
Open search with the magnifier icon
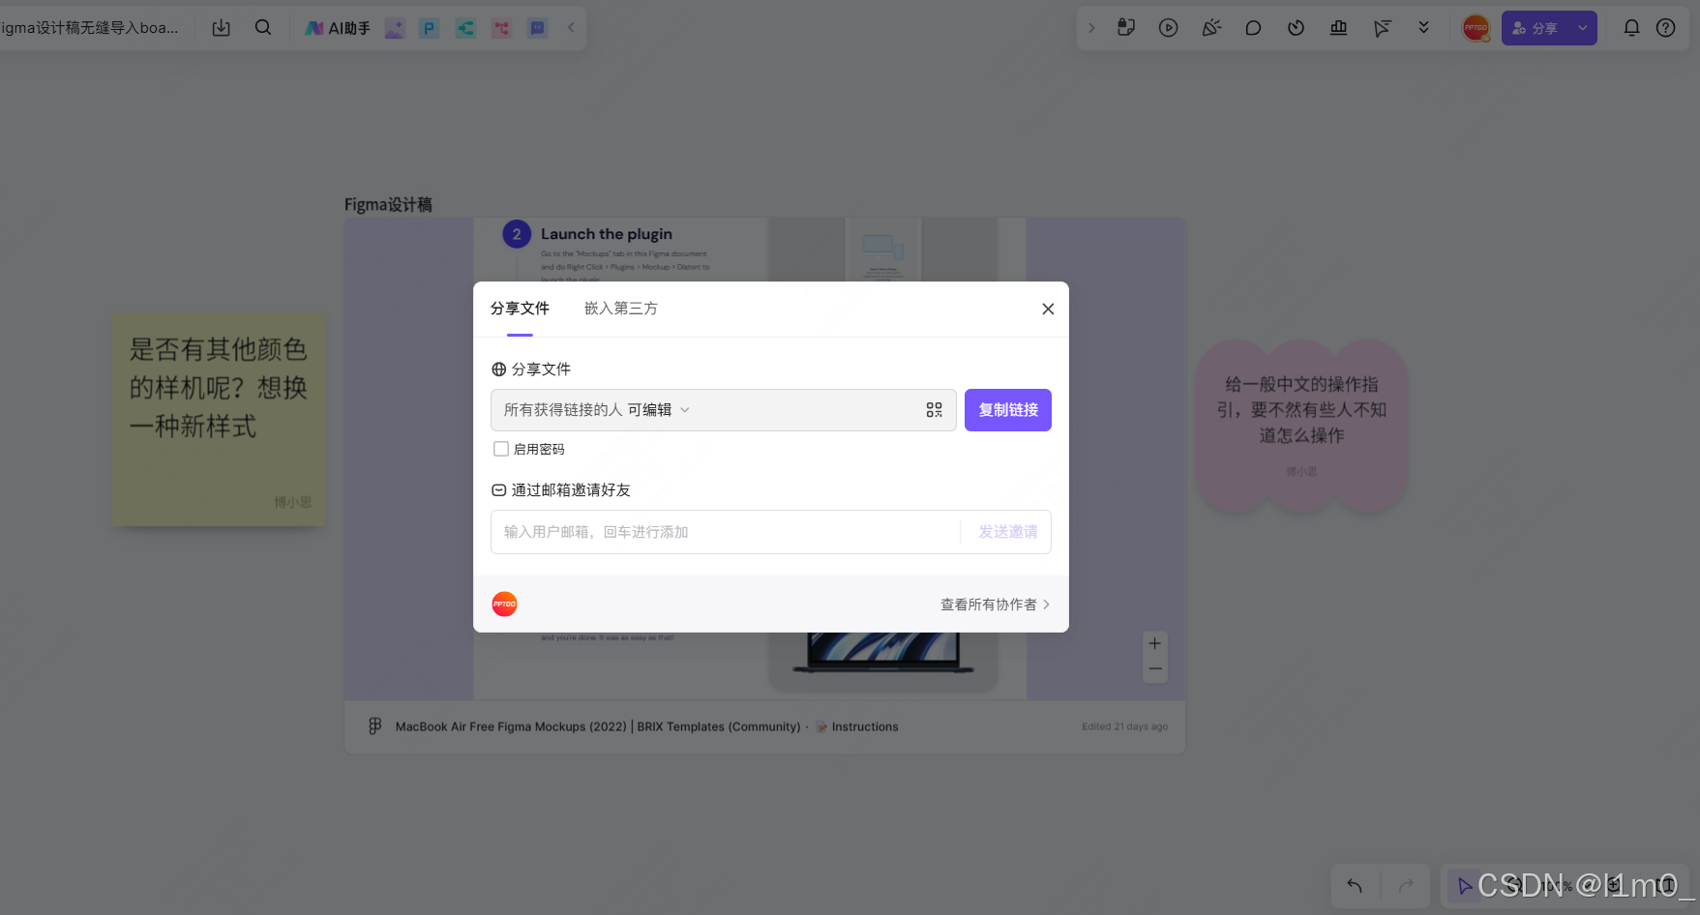(x=263, y=28)
